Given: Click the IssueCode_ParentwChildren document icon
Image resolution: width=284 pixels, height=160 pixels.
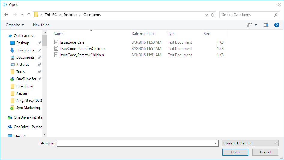Looking at the screenshot, I should pos(56,55).
